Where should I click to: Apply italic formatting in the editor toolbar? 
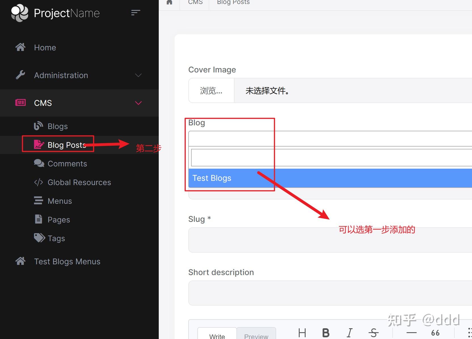(350, 333)
